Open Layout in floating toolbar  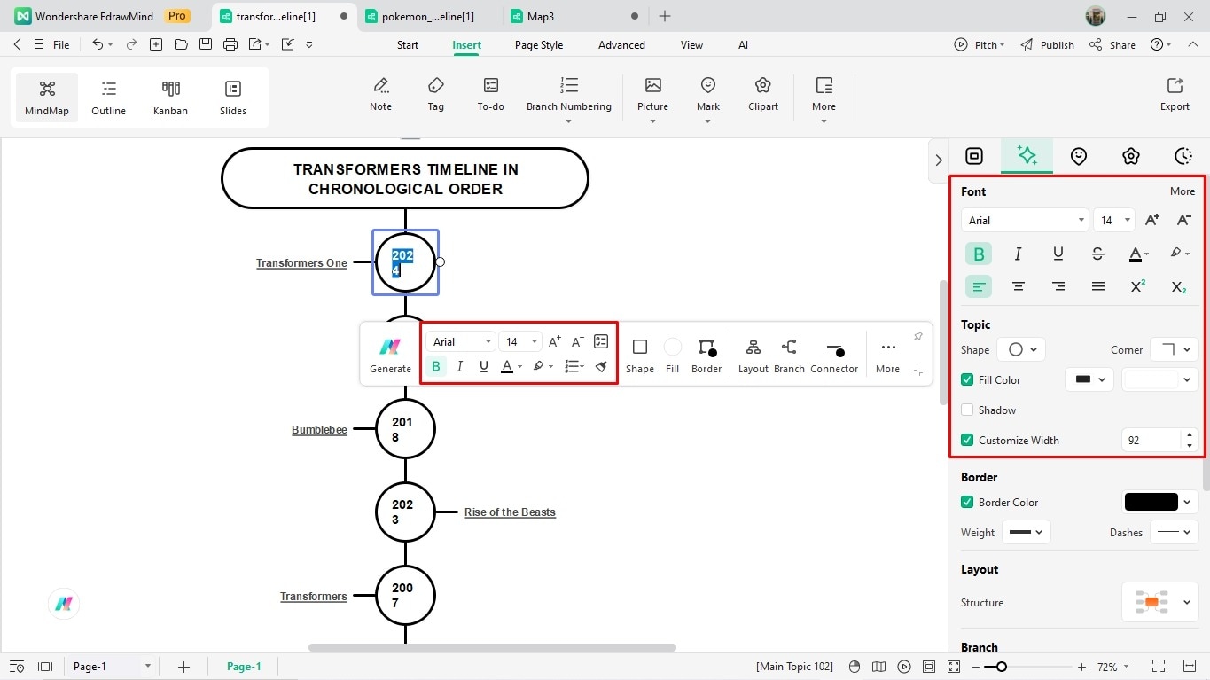point(753,355)
